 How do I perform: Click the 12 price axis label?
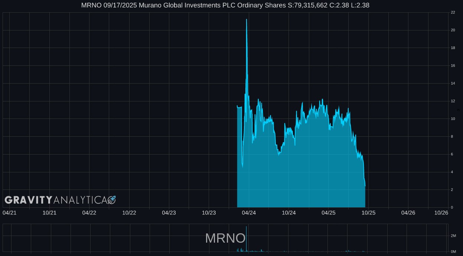coord(453,101)
